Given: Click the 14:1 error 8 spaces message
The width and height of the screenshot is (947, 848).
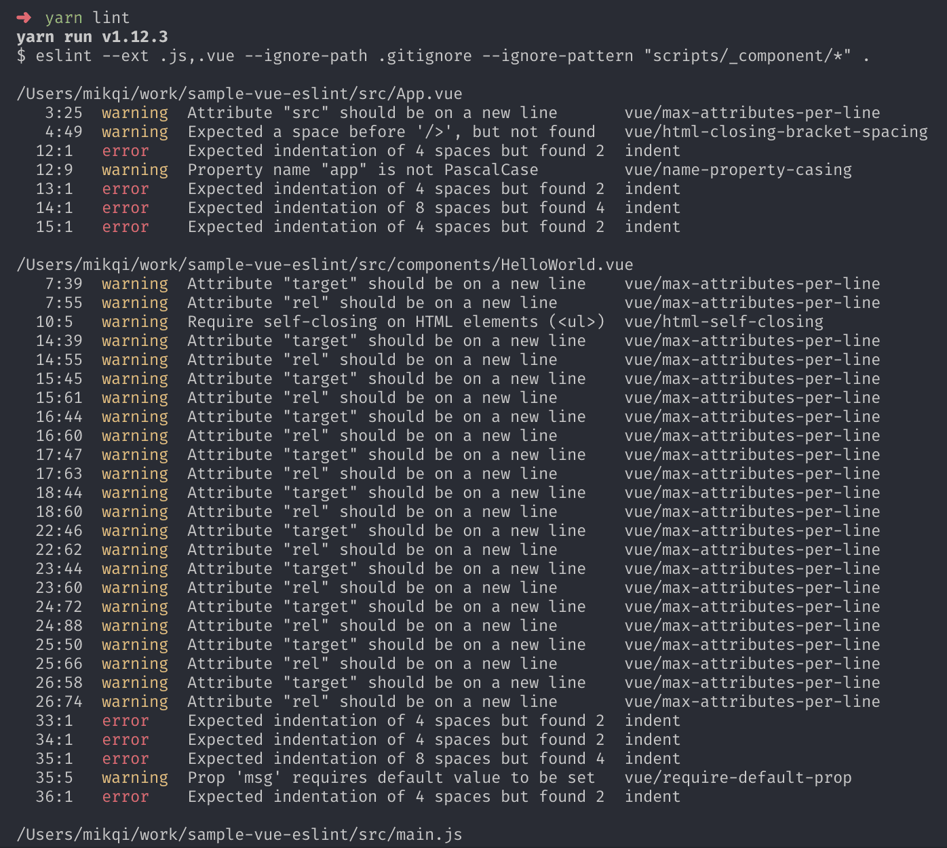Looking at the screenshot, I should (x=396, y=208).
